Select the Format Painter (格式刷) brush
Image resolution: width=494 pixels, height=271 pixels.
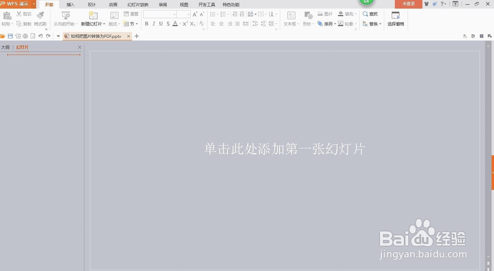40,15
